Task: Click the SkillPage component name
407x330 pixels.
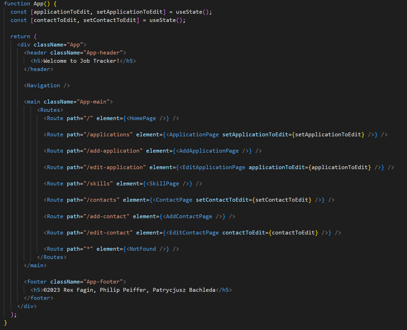Action: (x=164, y=184)
